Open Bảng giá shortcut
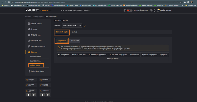Screen dimensions: 197x102 [31, 80]
